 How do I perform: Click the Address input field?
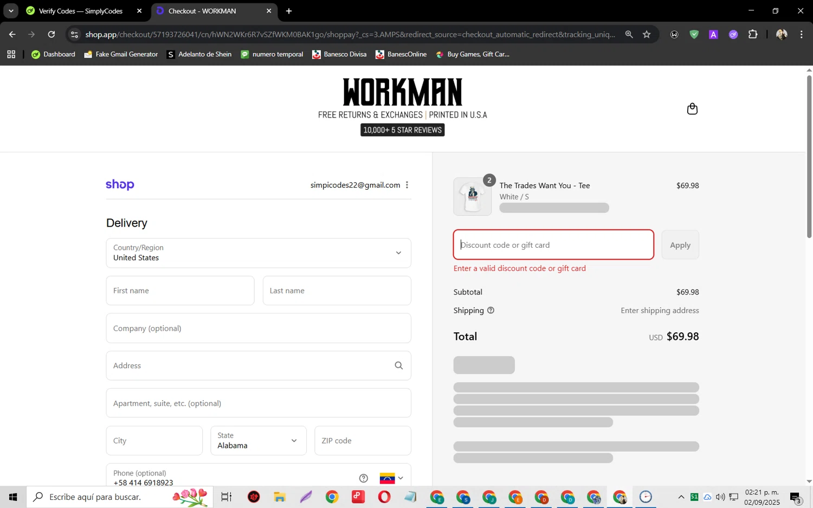(x=259, y=365)
